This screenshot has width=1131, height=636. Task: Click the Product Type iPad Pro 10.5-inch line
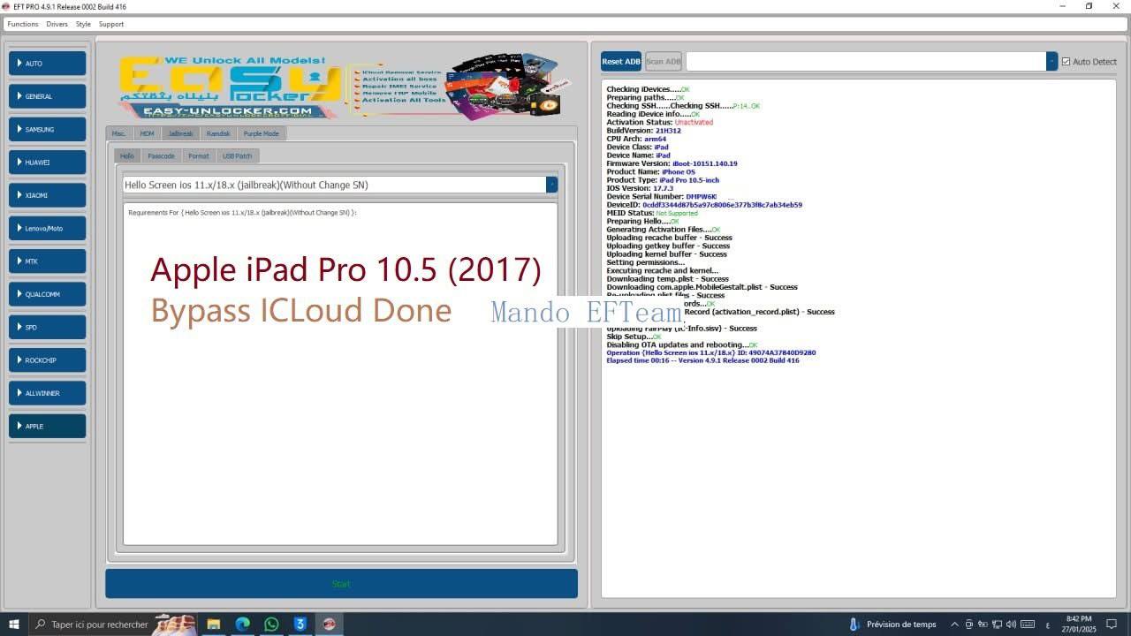(663, 180)
